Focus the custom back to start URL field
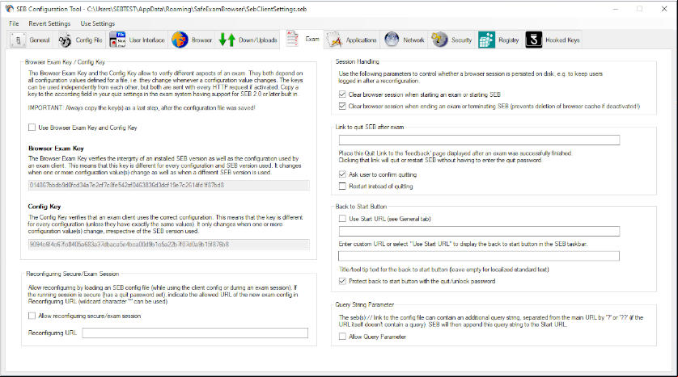This screenshot has height=377, width=678. tap(479, 231)
